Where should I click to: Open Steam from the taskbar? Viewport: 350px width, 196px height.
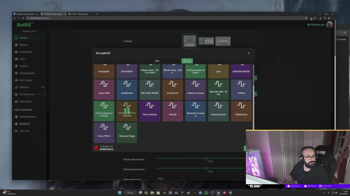point(188,193)
